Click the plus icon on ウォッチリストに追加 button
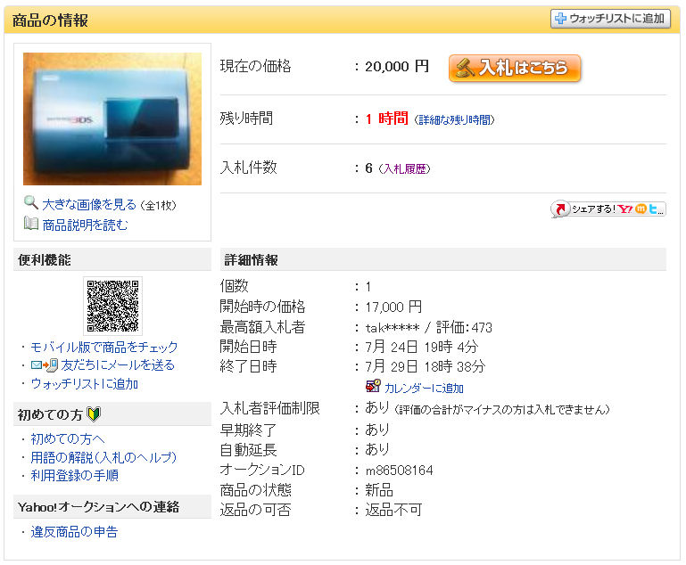This screenshot has width=686, height=565. pos(560,19)
